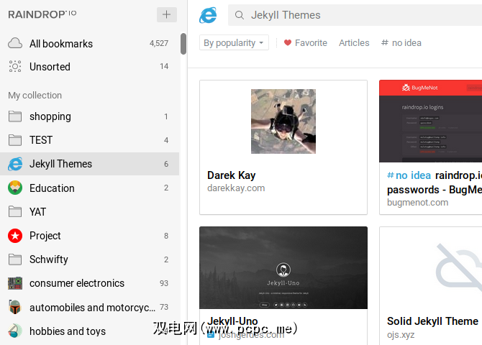Image resolution: width=482 pixels, height=345 pixels.
Task: Select the Project collection
Action: pos(89,236)
